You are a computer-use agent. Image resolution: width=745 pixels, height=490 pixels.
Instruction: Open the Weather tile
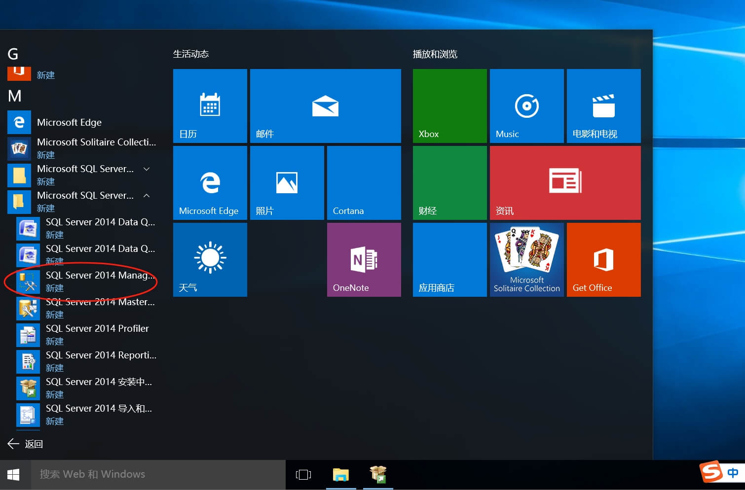coord(210,260)
